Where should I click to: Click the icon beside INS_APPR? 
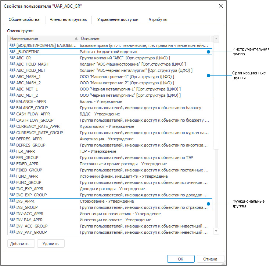pos(12,201)
